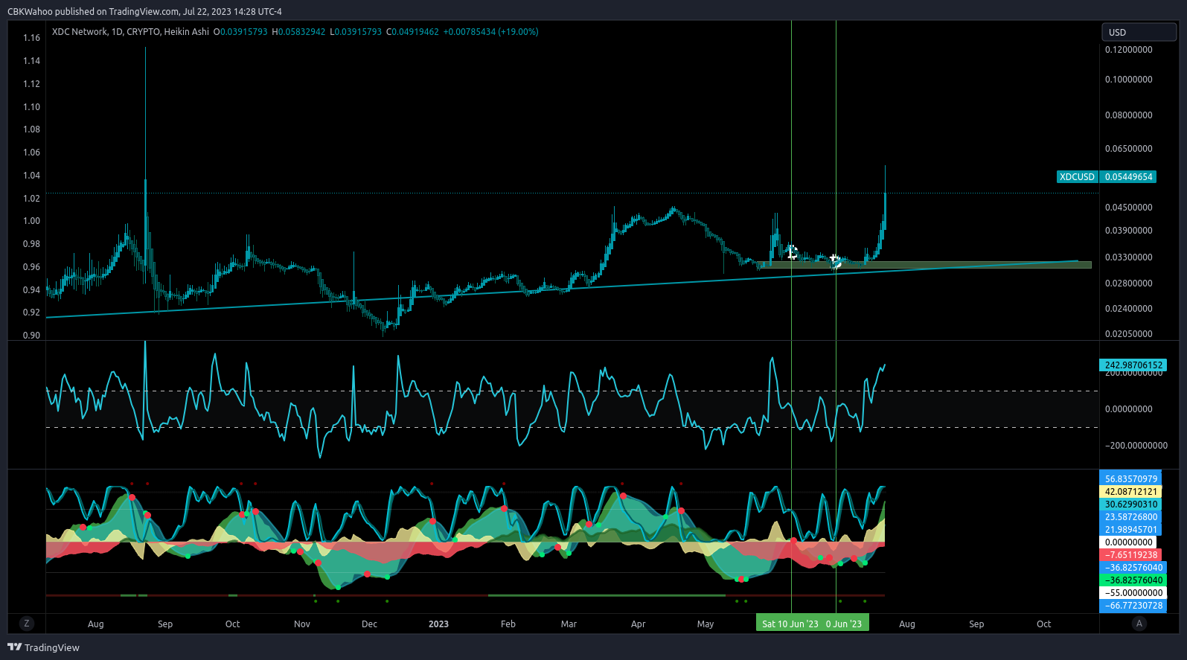1187x660 pixels.
Task: Click the Z timezone icon at bottom-left
Action: coord(27,624)
